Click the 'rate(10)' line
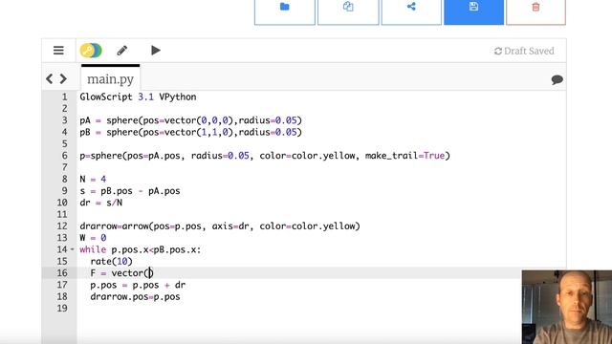612x344 pixels. [111, 261]
